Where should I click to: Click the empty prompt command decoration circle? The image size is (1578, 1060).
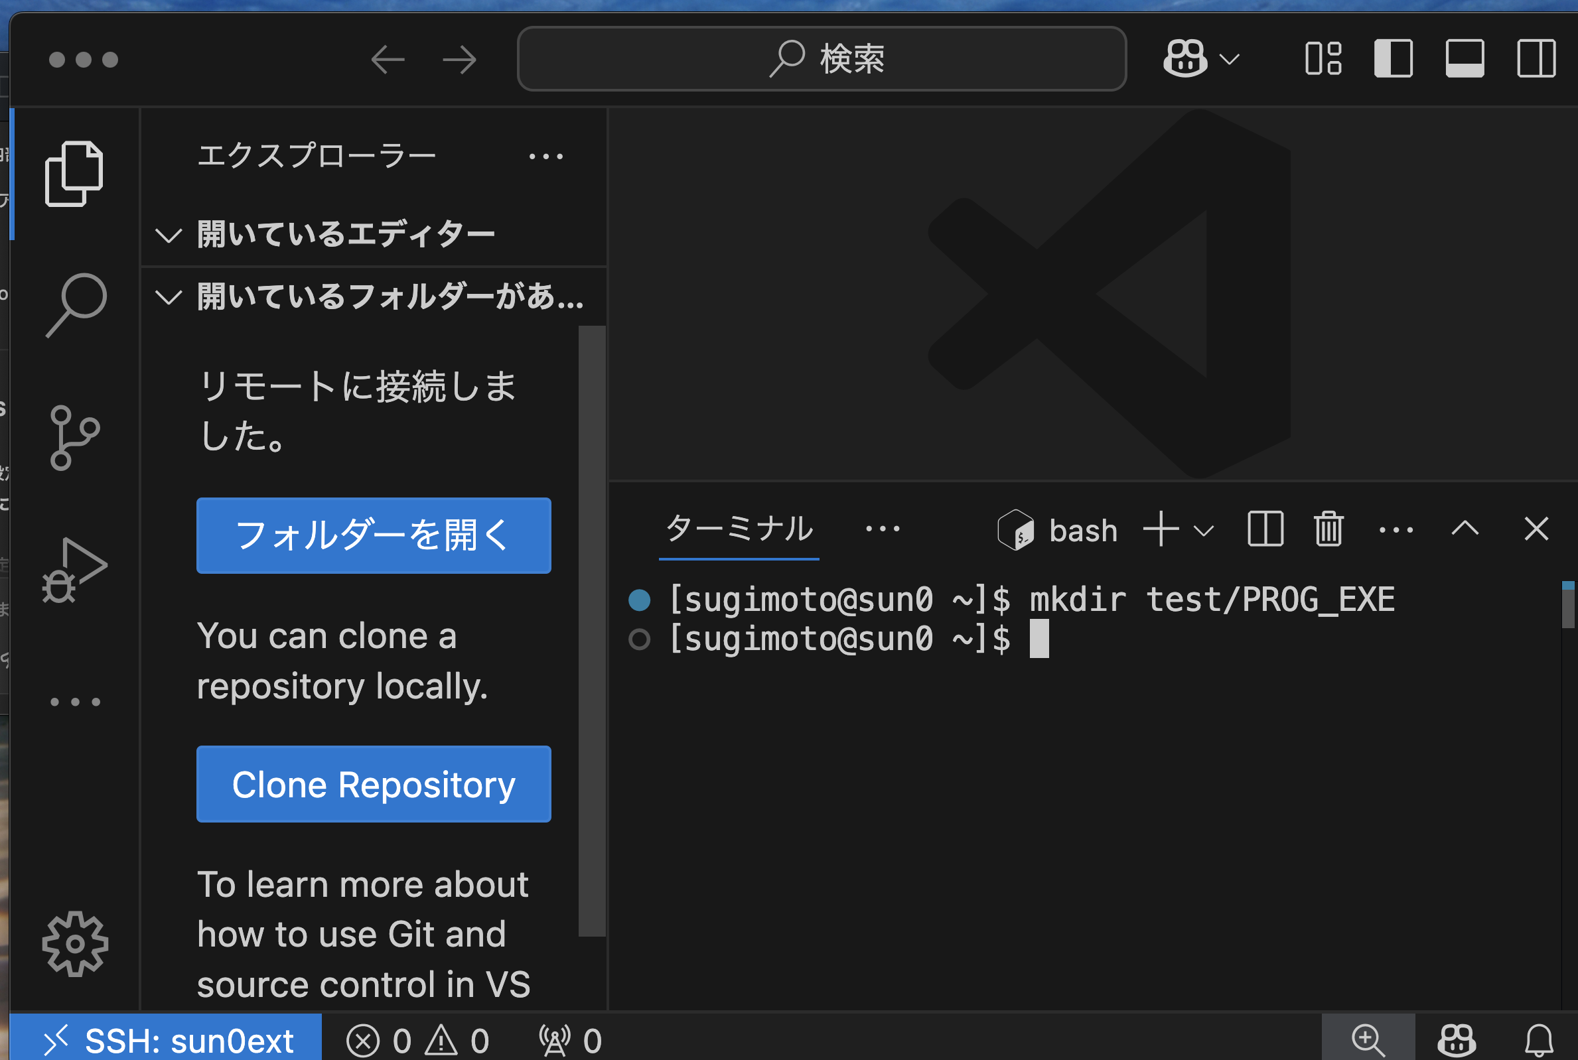[640, 639]
